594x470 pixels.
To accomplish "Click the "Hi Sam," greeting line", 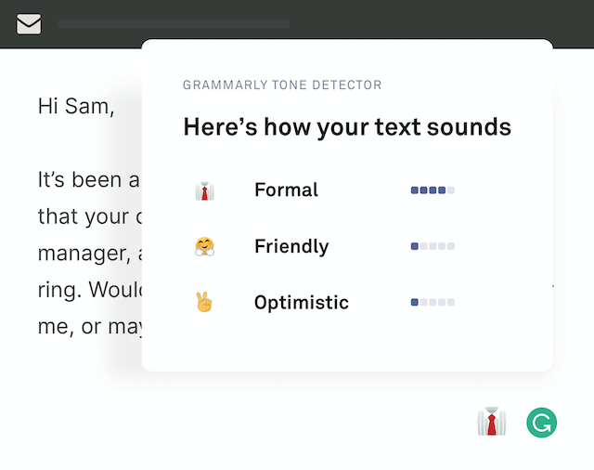I will pyautogui.click(x=76, y=106).
